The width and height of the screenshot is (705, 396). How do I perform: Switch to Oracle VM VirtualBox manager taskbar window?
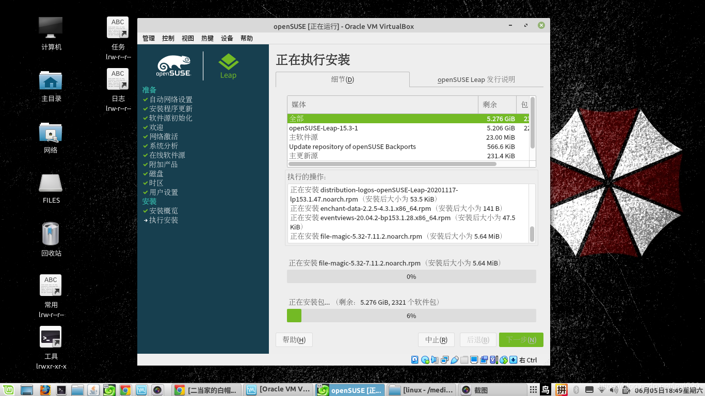pyautogui.click(x=279, y=390)
